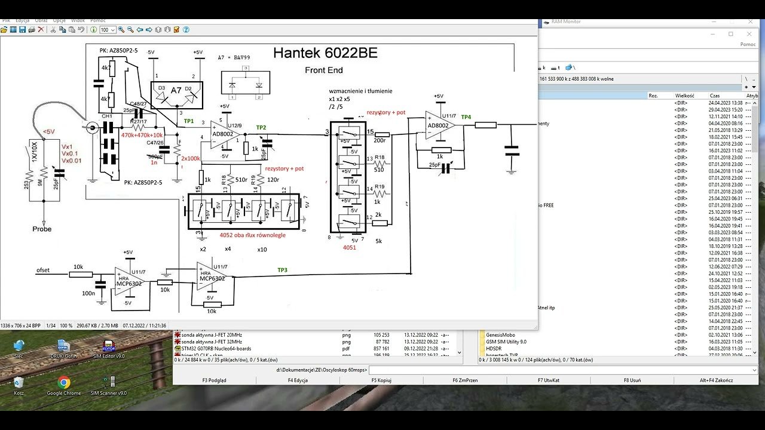Click the slideshow filmstrip icon in viewer toolbar
Image resolution: width=765 pixels, height=430 pixels.
click(x=13, y=29)
